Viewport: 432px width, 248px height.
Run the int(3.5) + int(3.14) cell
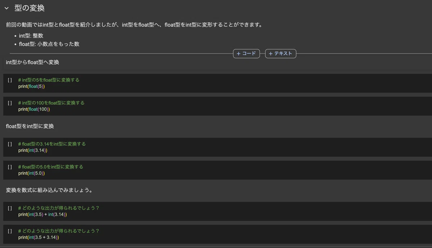(10, 208)
